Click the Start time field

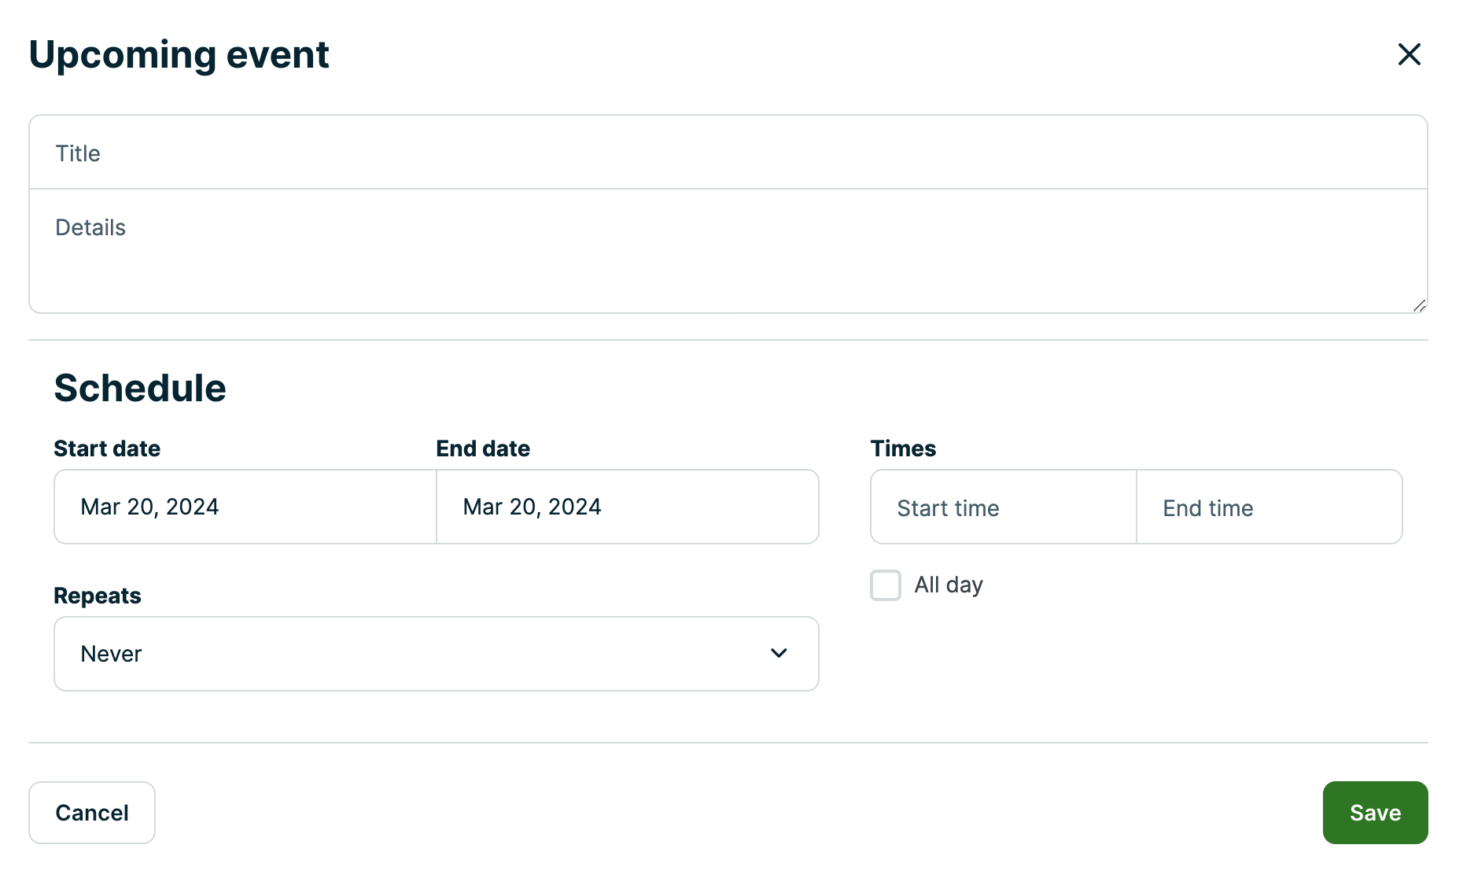point(1002,507)
